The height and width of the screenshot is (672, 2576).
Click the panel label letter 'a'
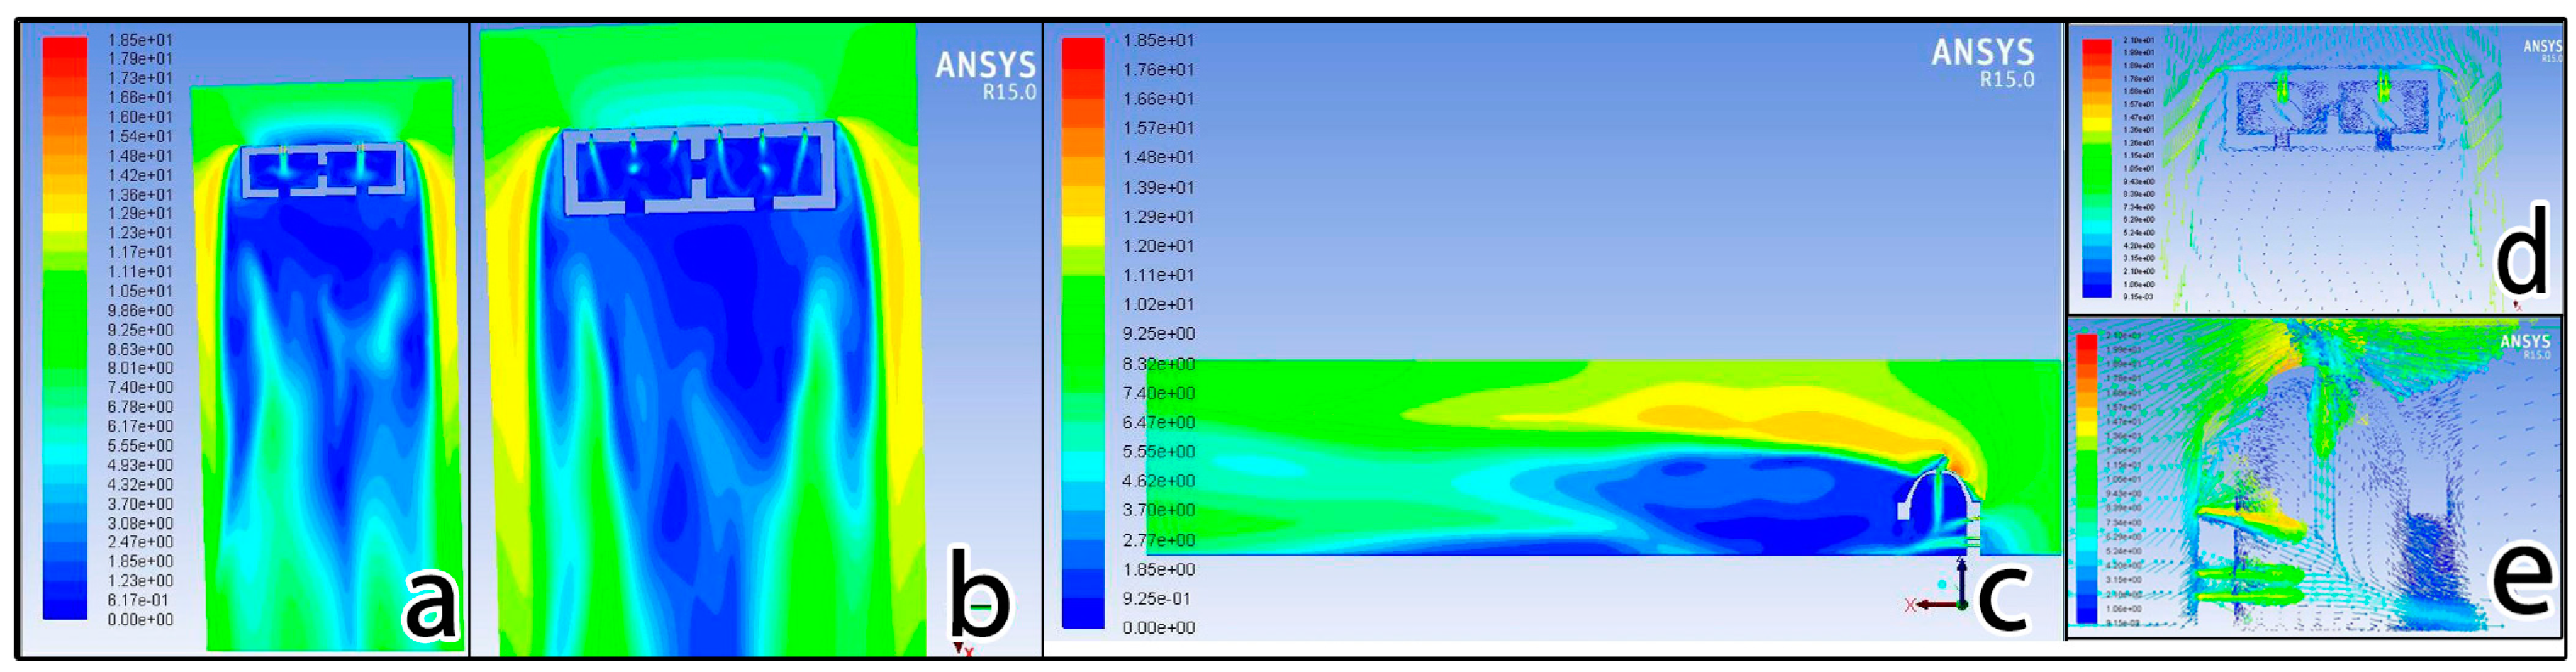click(x=430, y=604)
